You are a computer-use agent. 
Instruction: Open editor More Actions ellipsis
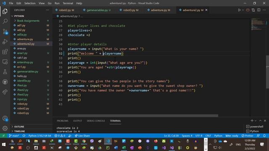pyautogui.click(x=264, y=10)
